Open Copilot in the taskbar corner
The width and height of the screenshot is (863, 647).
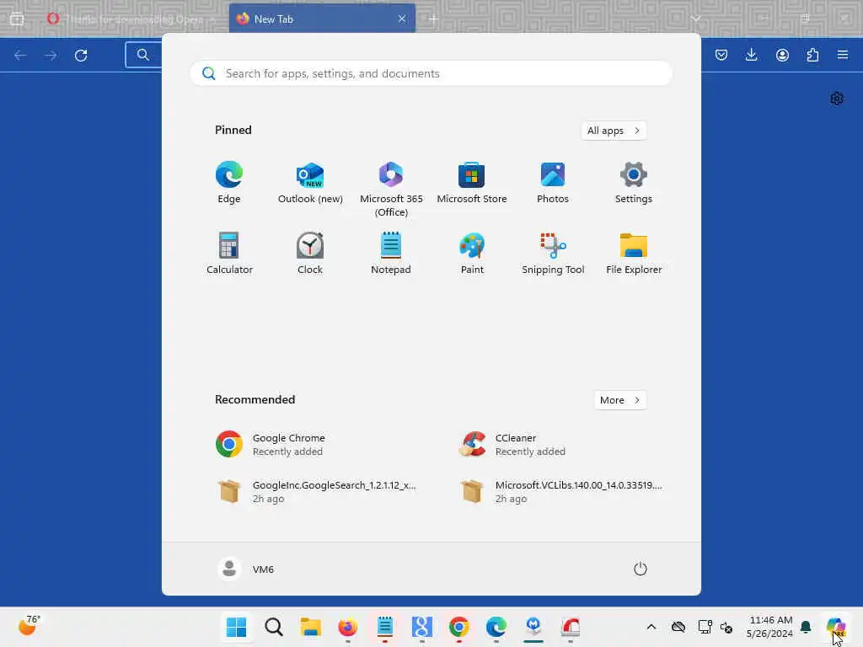coord(836,627)
